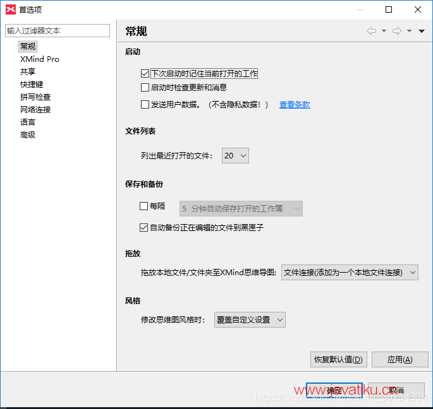Enable 启动时检查更新和消息 checkbox

click(x=145, y=88)
